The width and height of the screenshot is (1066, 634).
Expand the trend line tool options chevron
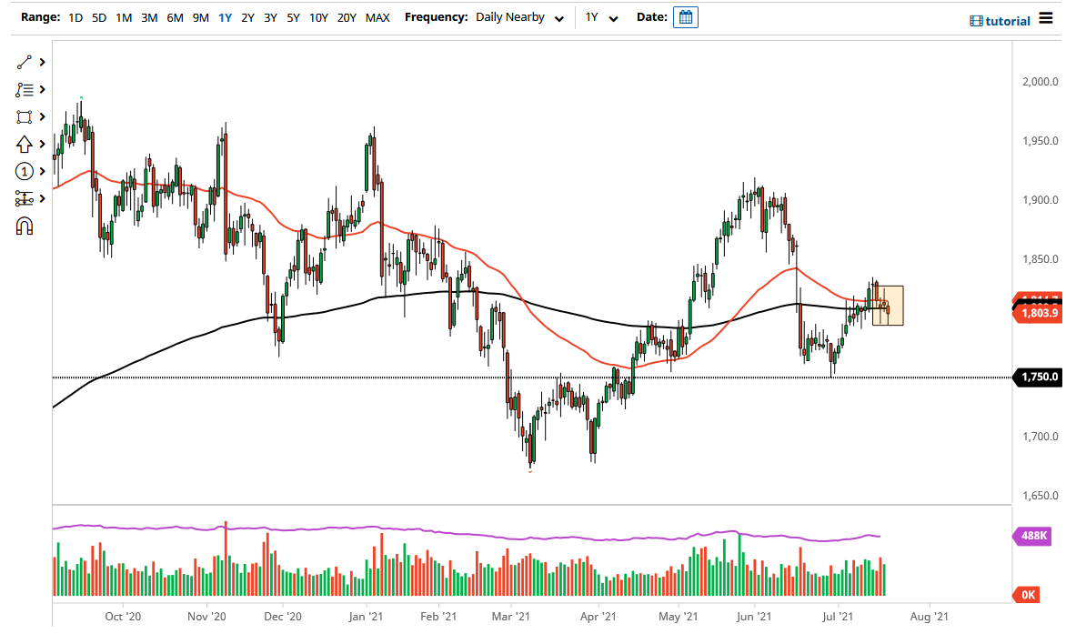[42, 63]
